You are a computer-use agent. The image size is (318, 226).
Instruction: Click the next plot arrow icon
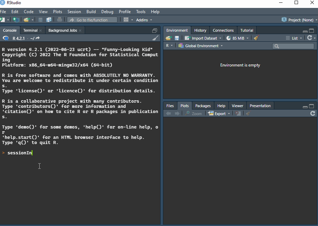click(x=177, y=113)
